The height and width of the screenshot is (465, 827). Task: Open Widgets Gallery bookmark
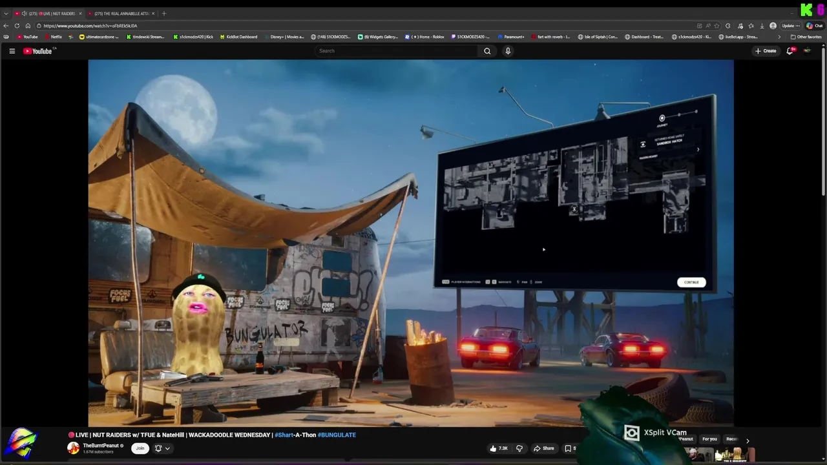pyautogui.click(x=378, y=37)
